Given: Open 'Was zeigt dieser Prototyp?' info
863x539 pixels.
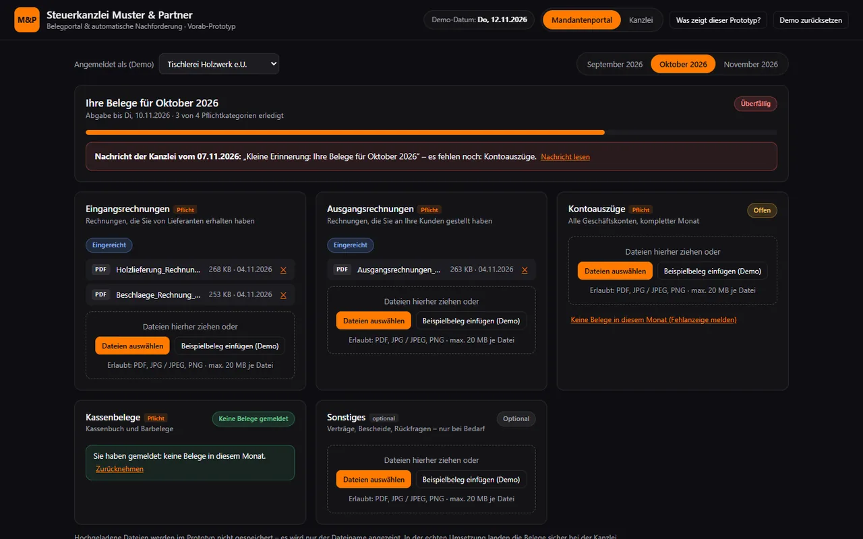Looking at the screenshot, I should [718, 20].
